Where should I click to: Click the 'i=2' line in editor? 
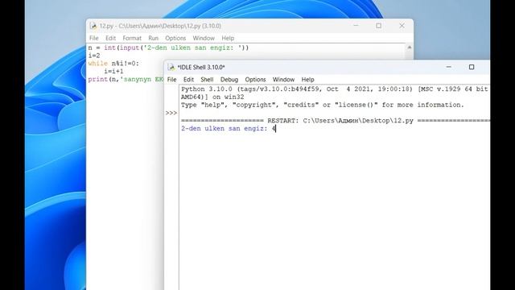pyautogui.click(x=94, y=56)
